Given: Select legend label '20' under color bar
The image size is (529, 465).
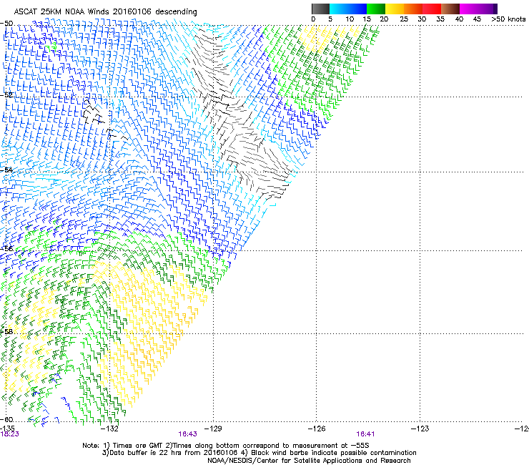Looking at the screenshot, I should pyautogui.click(x=384, y=19).
